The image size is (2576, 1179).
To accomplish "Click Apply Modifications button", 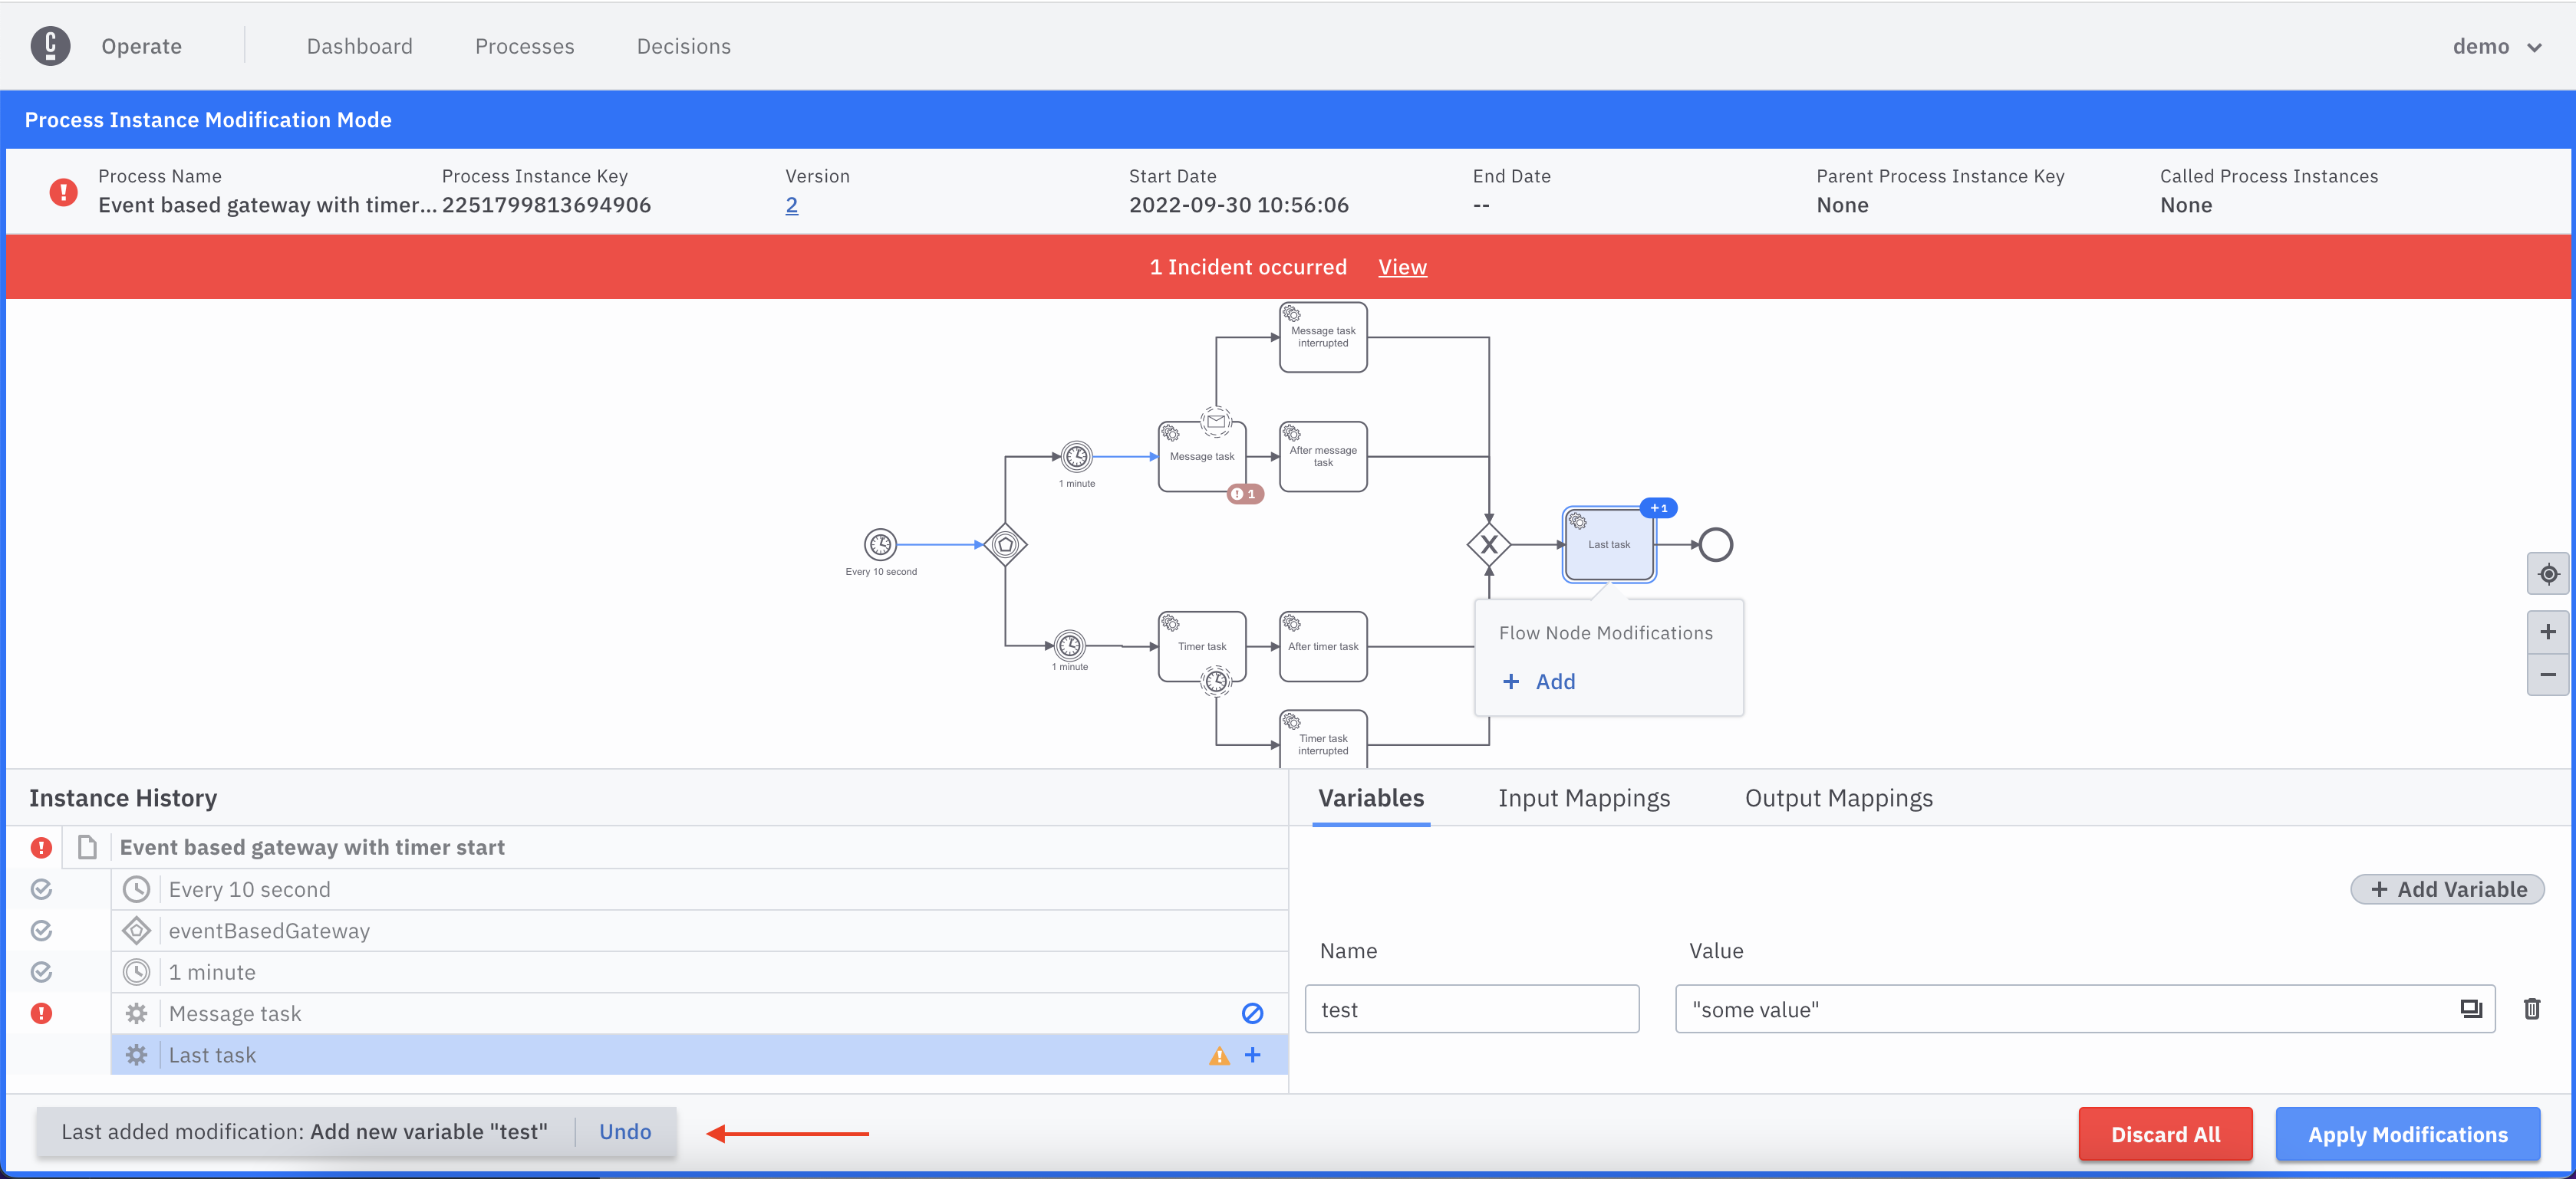I will pyautogui.click(x=2407, y=1134).
